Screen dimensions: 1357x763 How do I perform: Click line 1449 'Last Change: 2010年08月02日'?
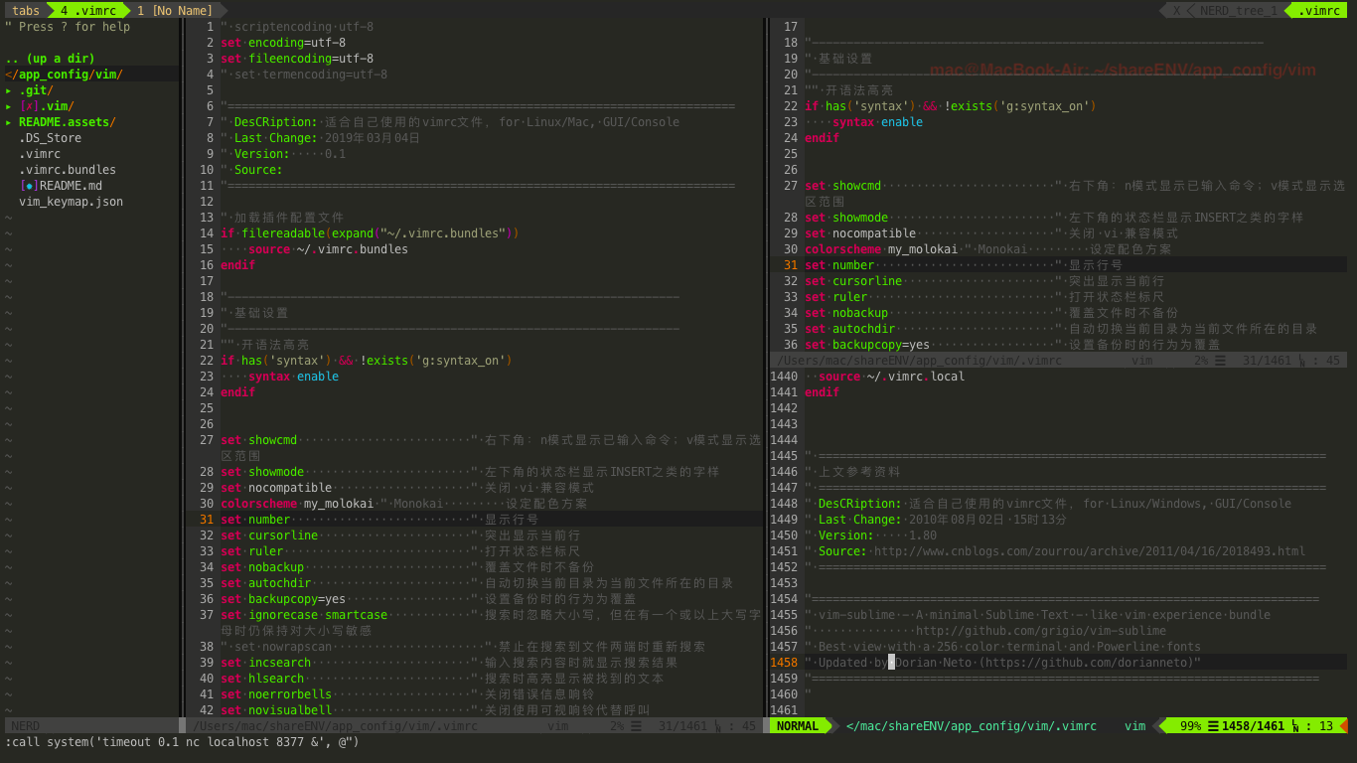(x=937, y=520)
